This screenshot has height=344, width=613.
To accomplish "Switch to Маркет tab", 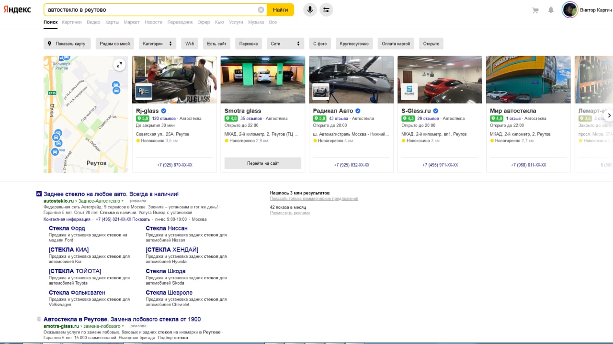I will pyautogui.click(x=132, y=22).
